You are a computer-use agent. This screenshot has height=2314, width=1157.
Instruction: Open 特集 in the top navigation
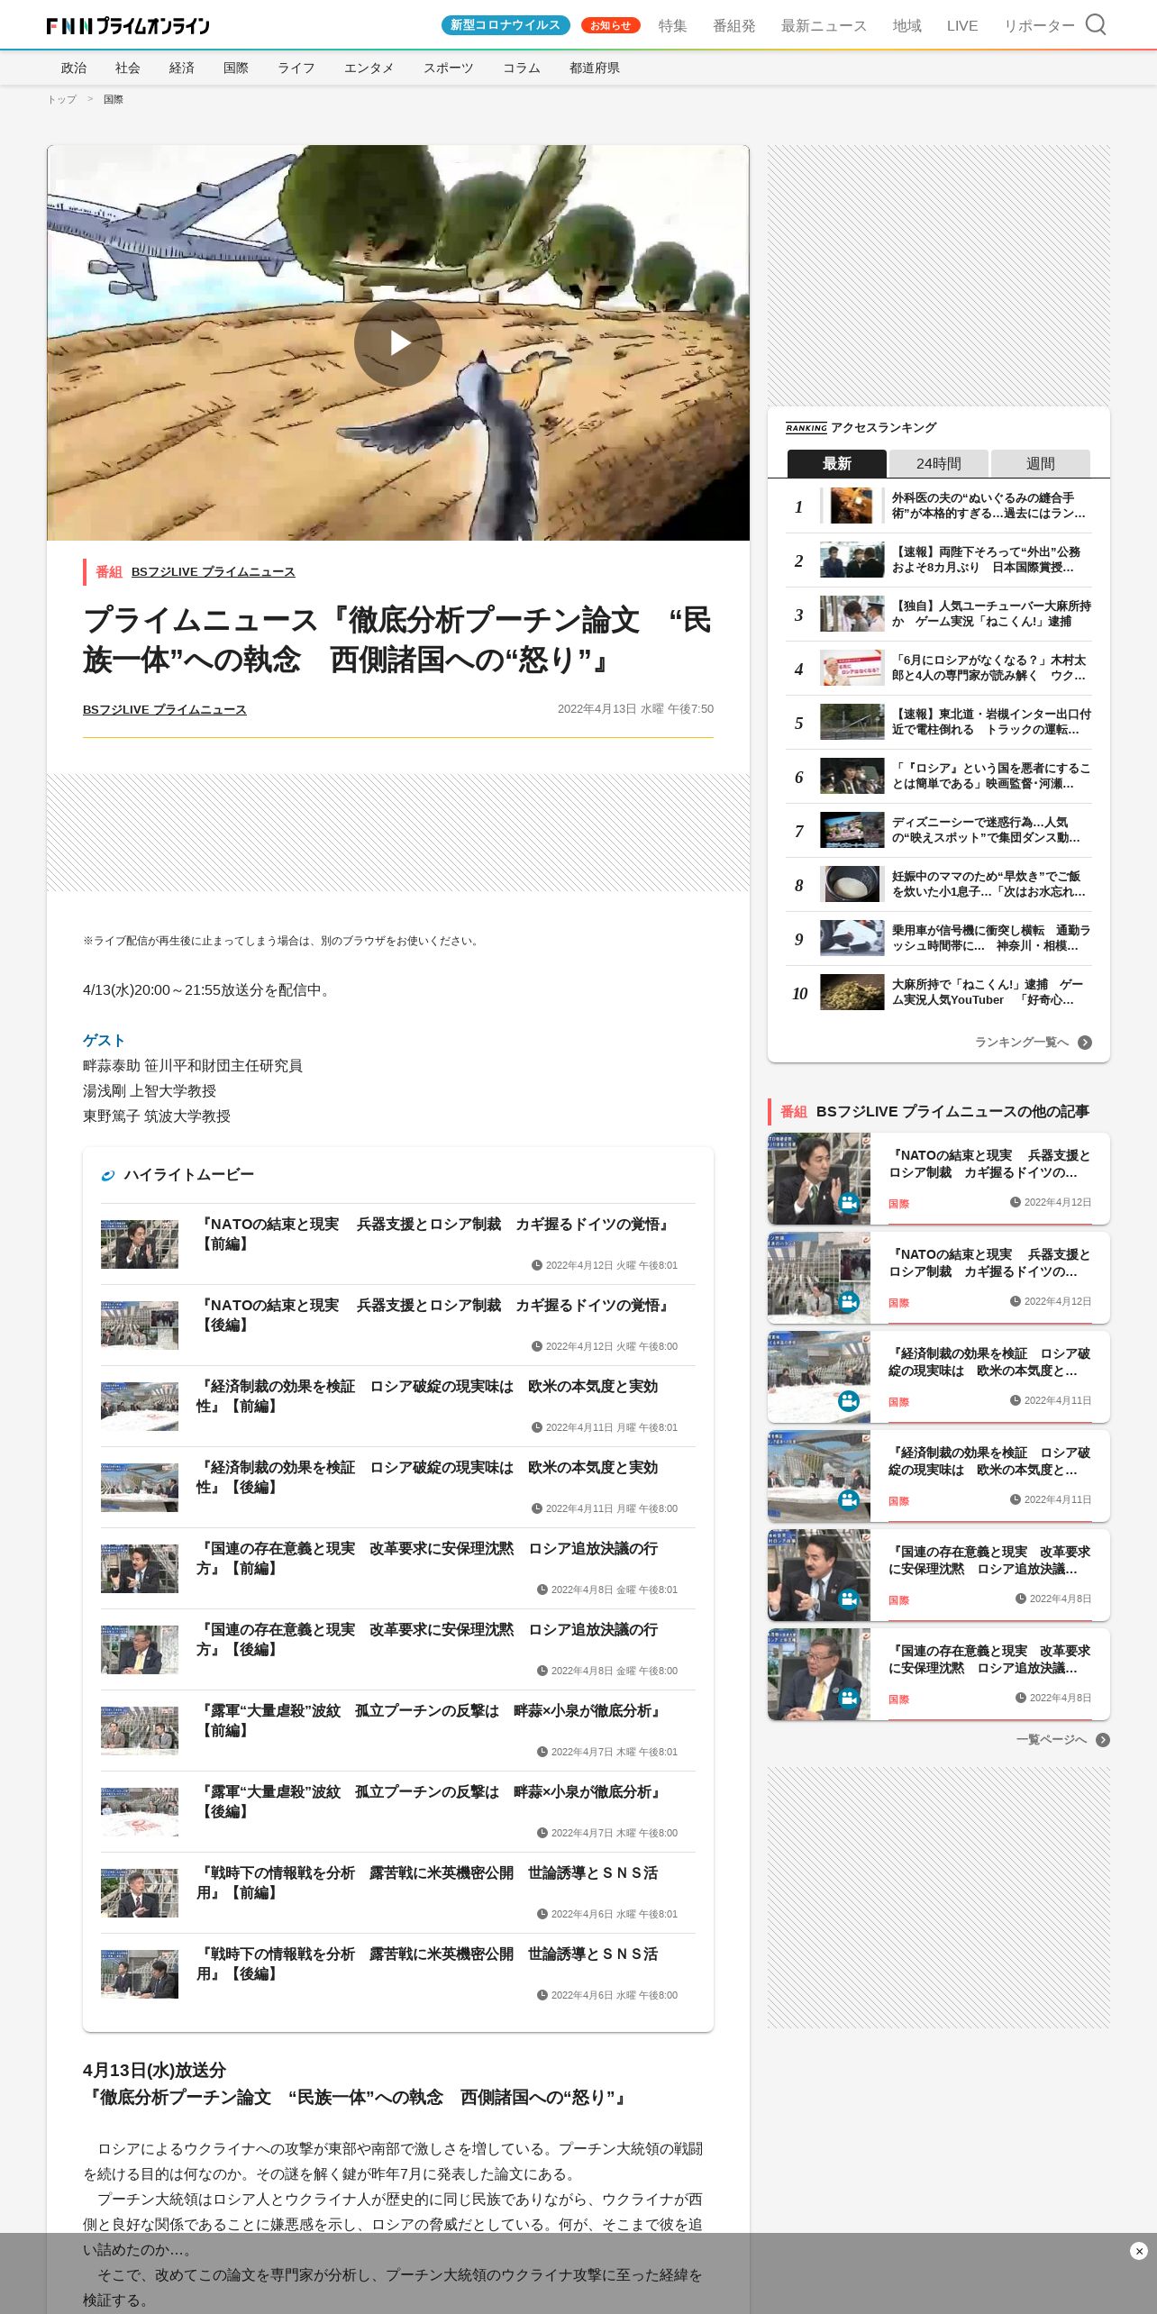672,25
